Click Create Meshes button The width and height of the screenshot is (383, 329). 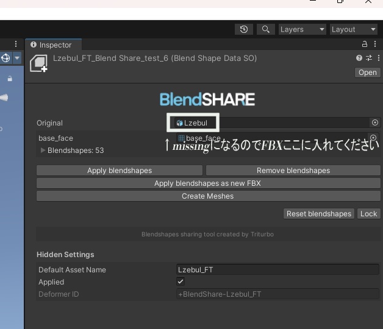tap(209, 196)
